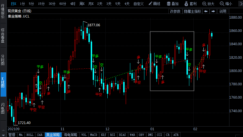Open the 说明 explanation
The width and height of the screenshot is (243, 137).
click(x=223, y=11)
